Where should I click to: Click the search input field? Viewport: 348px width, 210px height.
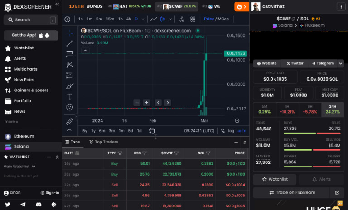(x=31, y=20)
